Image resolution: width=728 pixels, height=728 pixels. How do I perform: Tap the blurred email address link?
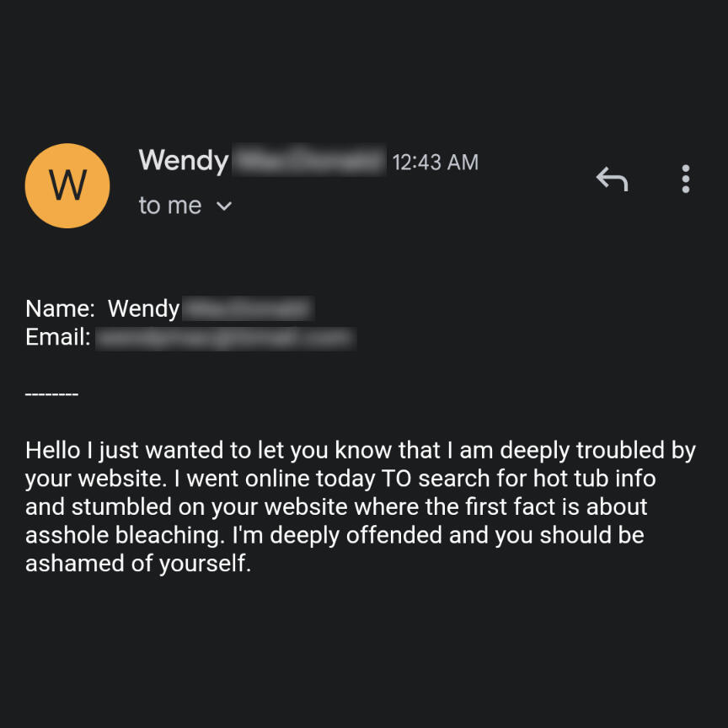tap(225, 338)
